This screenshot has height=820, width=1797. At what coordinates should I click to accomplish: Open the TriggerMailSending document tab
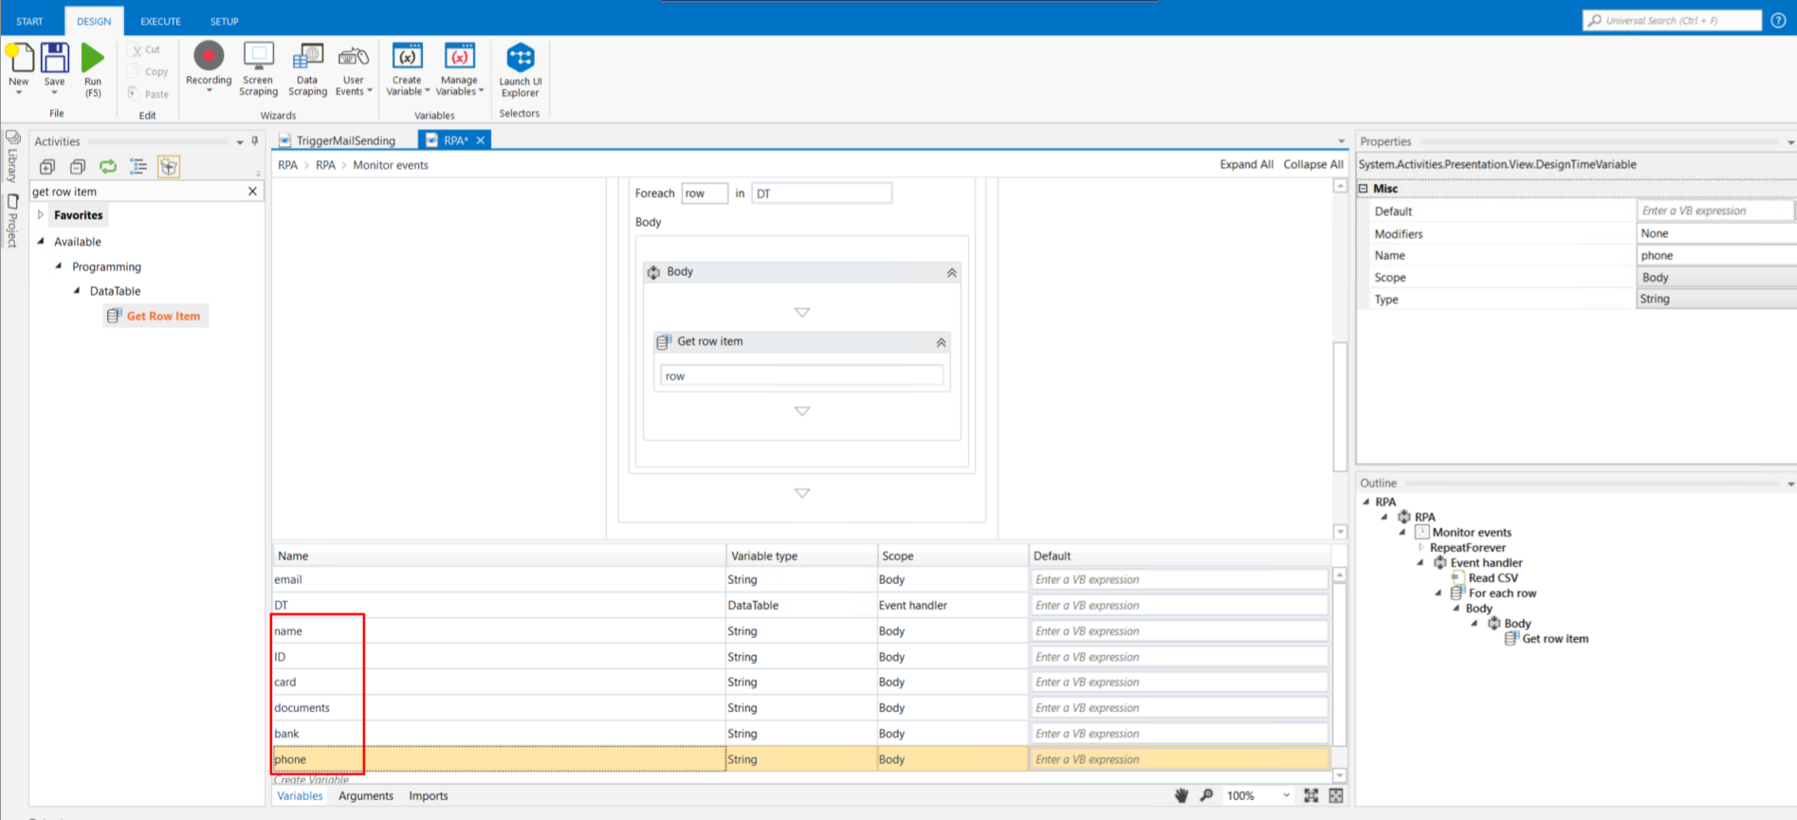pos(345,140)
